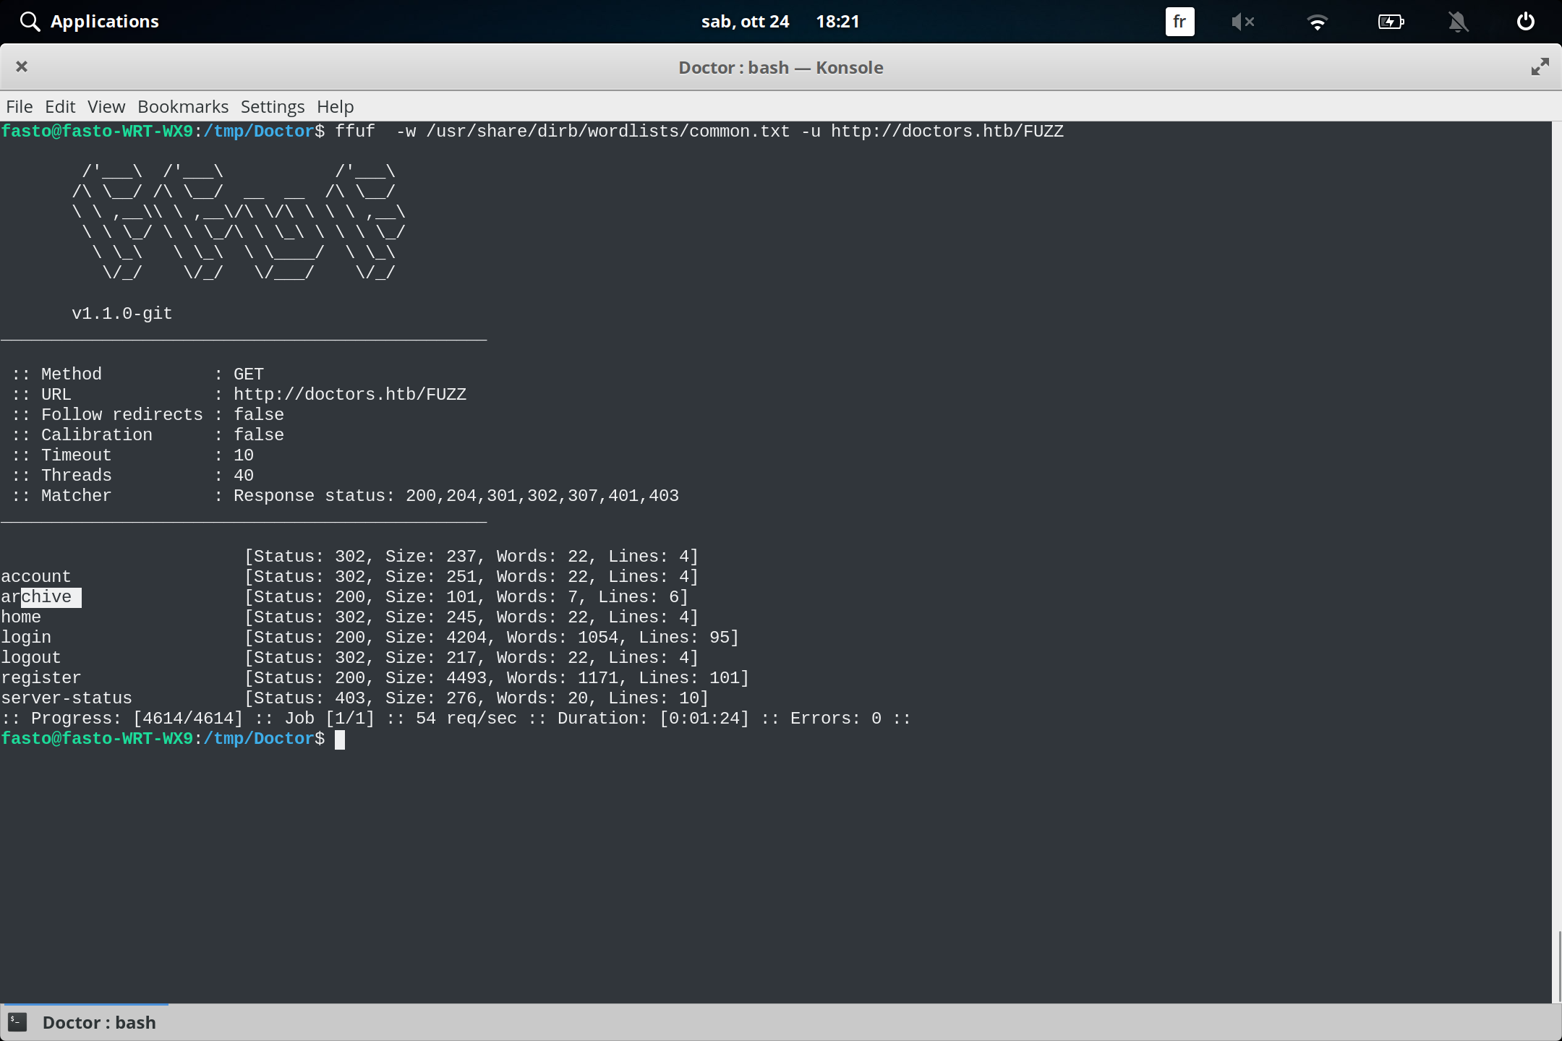Open the View menu
This screenshot has height=1041, width=1562.
click(x=106, y=106)
